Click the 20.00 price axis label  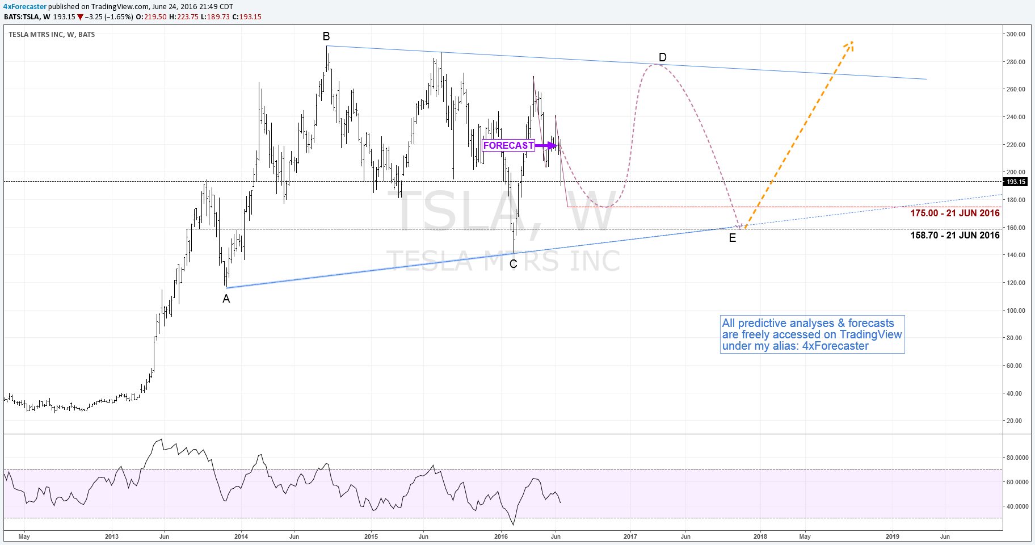pyautogui.click(x=1014, y=421)
